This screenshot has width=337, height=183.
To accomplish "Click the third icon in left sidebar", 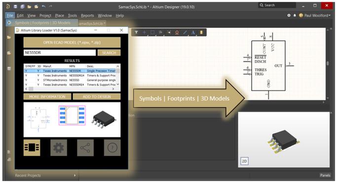I will click(9, 68).
